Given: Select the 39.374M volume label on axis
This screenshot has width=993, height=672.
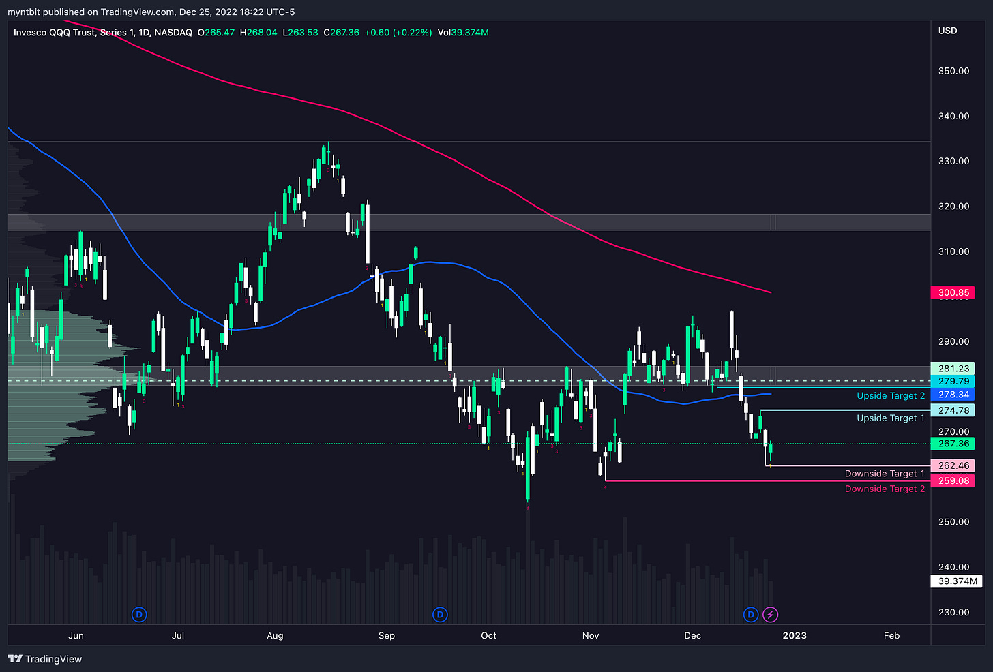Looking at the screenshot, I should [x=956, y=581].
